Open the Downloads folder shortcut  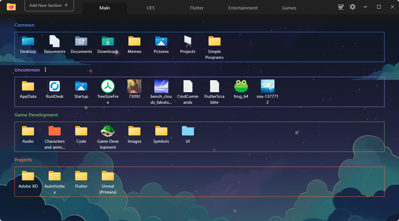pyautogui.click(x=108, y=45)
